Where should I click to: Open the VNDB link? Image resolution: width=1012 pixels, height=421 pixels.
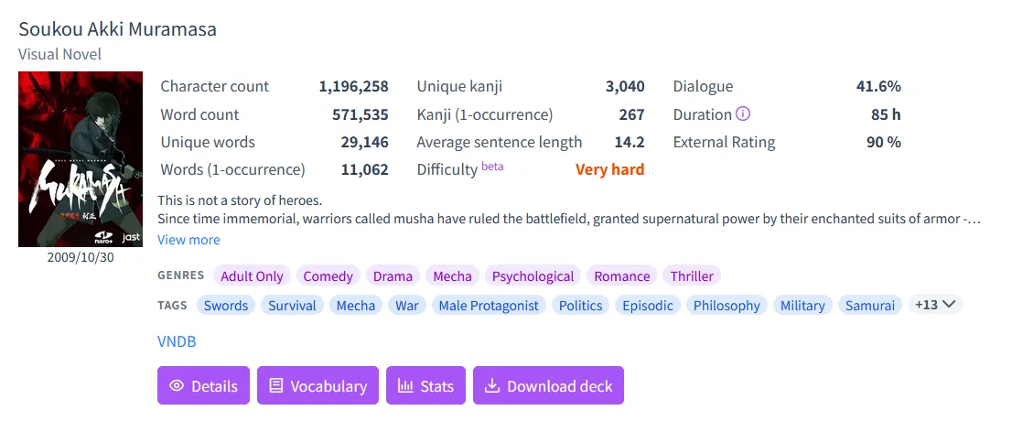click(177, 341)
